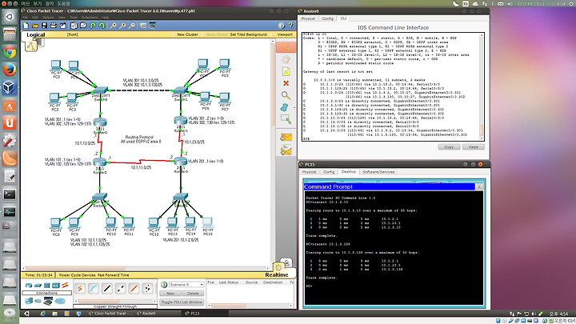Choose the Place Note tool
Screen dimensions: 576x324
(286, 71)
